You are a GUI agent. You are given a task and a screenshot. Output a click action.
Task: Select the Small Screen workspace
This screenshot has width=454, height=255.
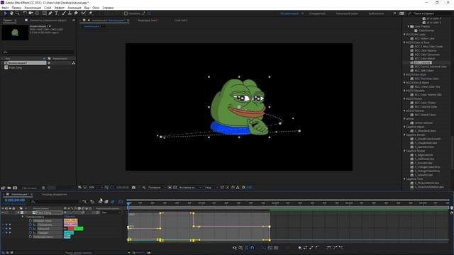click(x=347, y=13)
